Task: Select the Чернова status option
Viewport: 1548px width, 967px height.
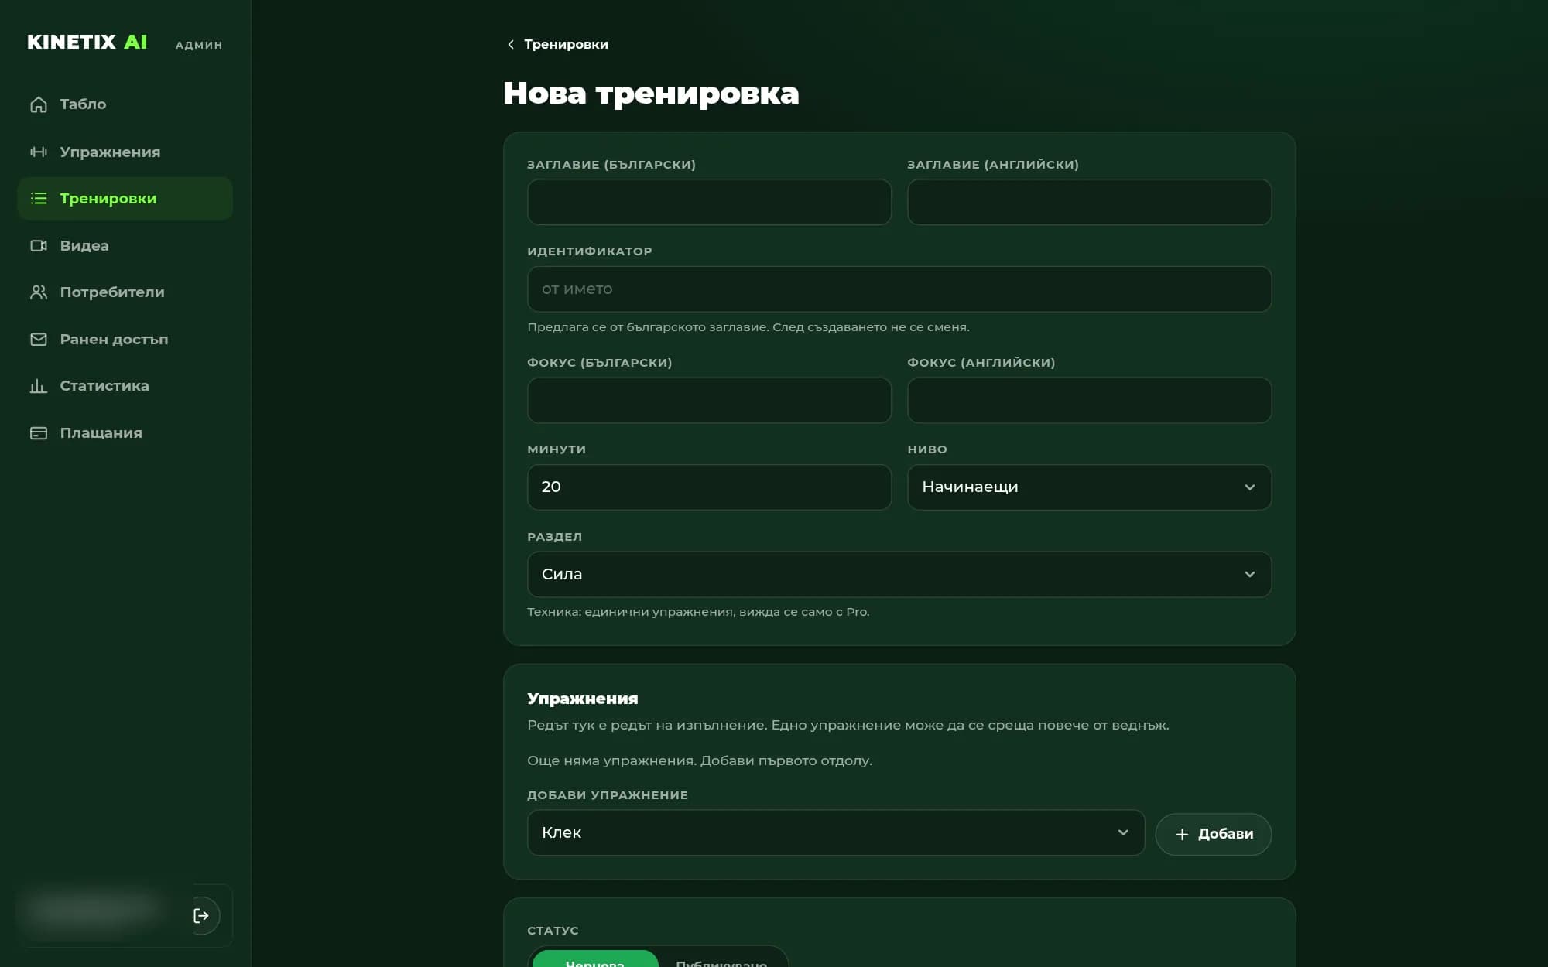Action: pos(594,959)
